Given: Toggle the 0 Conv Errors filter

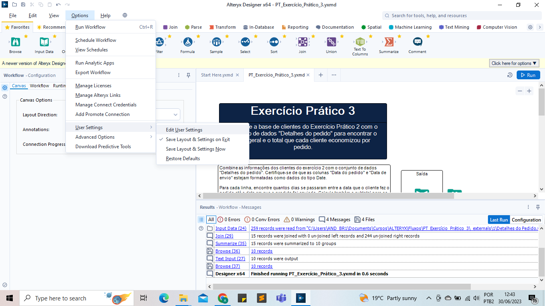Looking at the screenshot, I should tap(262, 220).
